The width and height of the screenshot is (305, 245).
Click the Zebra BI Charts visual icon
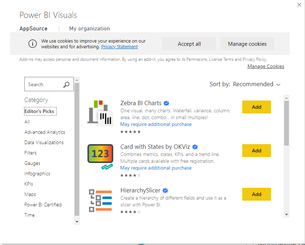(100, 113)
